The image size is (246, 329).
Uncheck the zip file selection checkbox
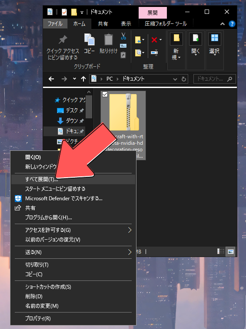105,94
